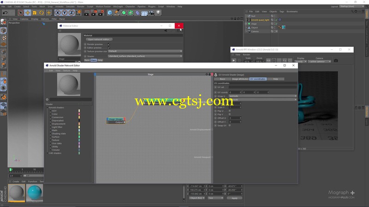Open the Simulate menu
This screenshot has width=369, height=207.
[70, 6]
